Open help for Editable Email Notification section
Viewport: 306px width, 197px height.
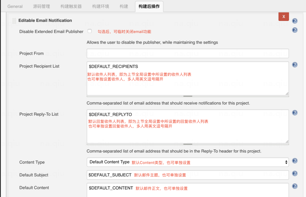point(295,21)
